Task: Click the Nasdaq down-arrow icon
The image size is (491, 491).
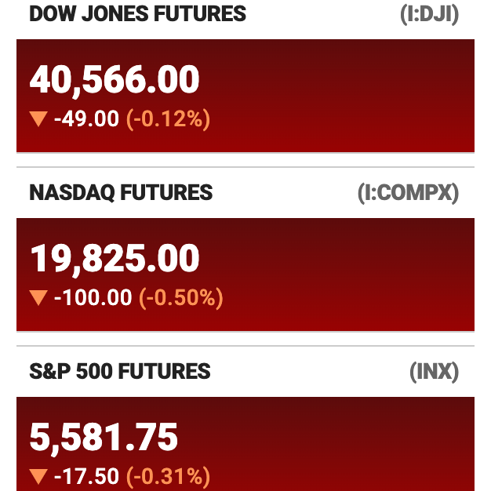Action: pos(38,298)
